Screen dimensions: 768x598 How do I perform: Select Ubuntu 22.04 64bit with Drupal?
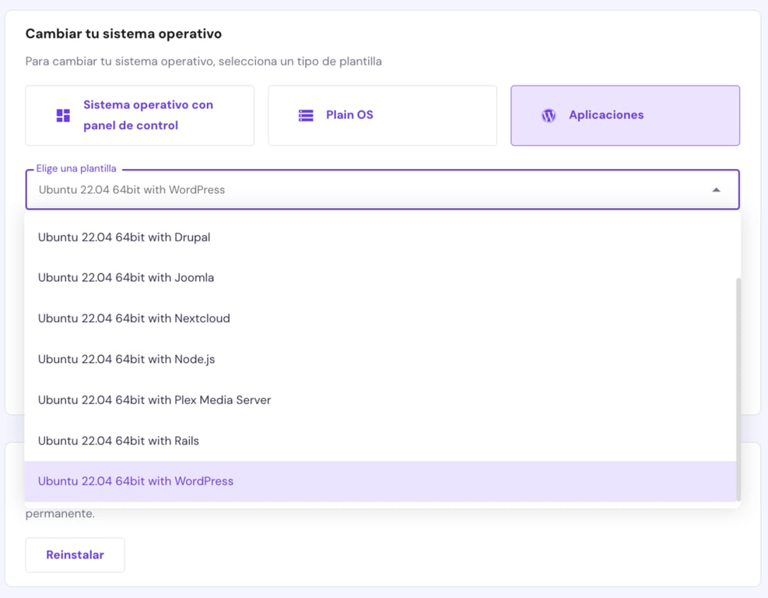[124, 237]
